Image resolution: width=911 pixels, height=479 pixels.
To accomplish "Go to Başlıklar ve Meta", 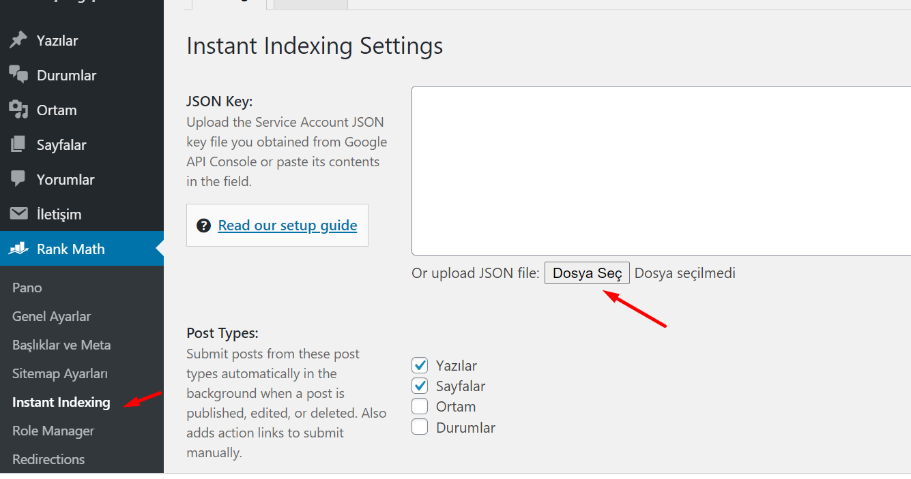I will tap(61, 345).
